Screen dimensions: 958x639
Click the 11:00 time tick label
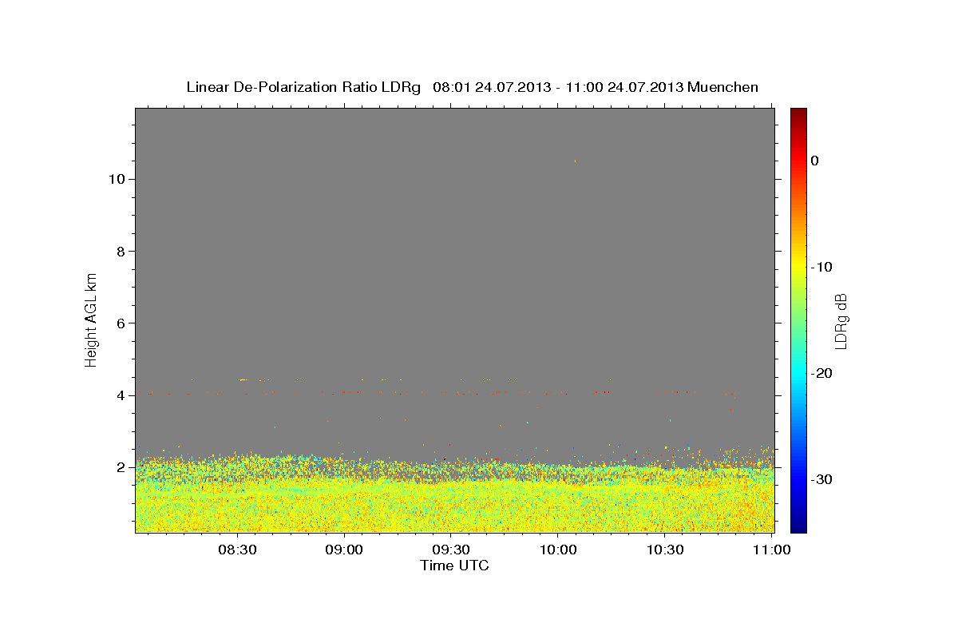pyautogui.click(x=771, y=550)
